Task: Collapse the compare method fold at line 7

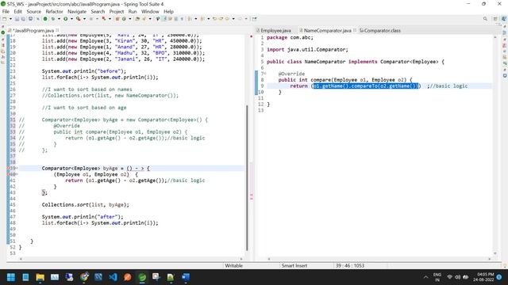Action: click(264, 74)
